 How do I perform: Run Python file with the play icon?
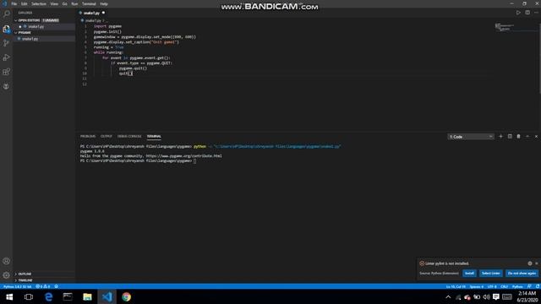pyautogui.click(x=518, y=13)
